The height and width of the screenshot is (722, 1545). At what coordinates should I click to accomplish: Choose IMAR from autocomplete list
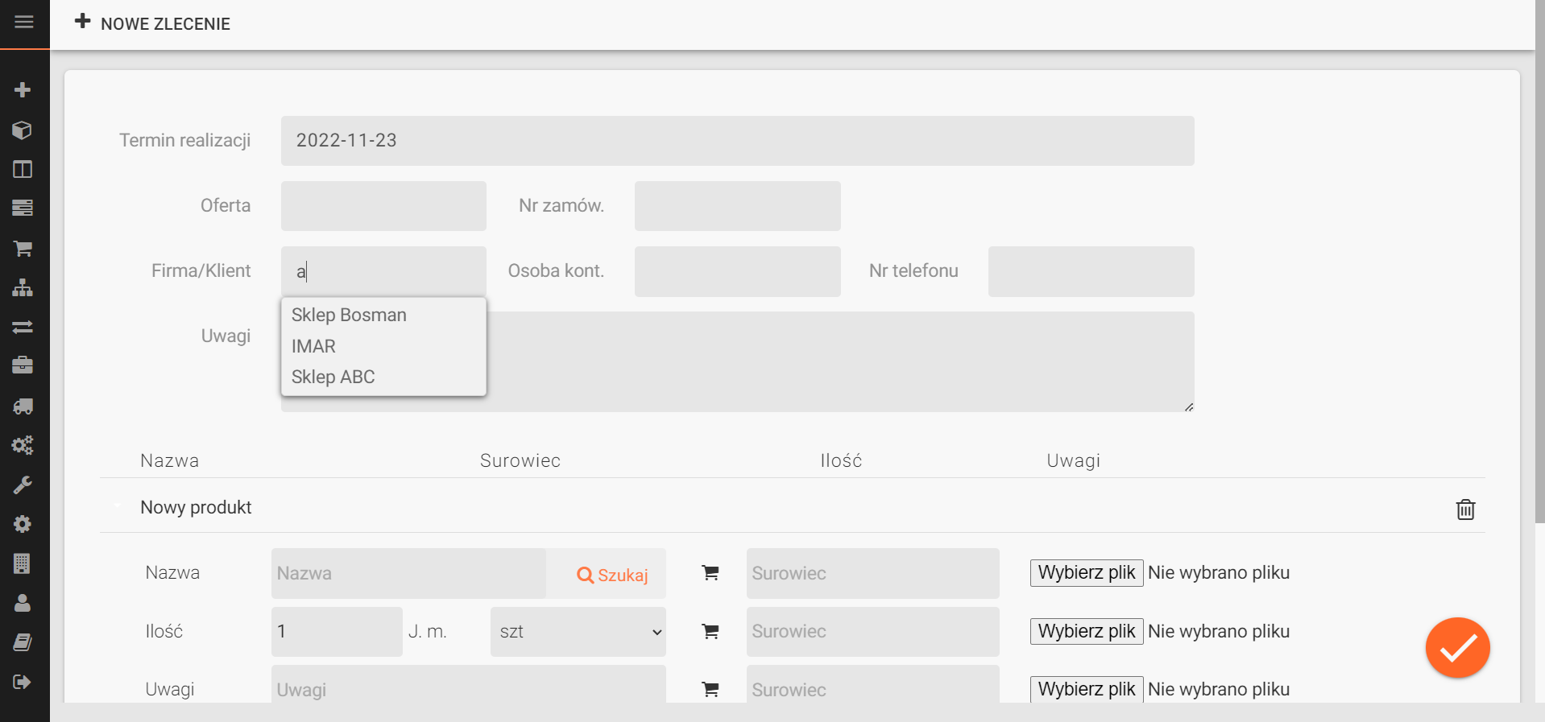313,346
